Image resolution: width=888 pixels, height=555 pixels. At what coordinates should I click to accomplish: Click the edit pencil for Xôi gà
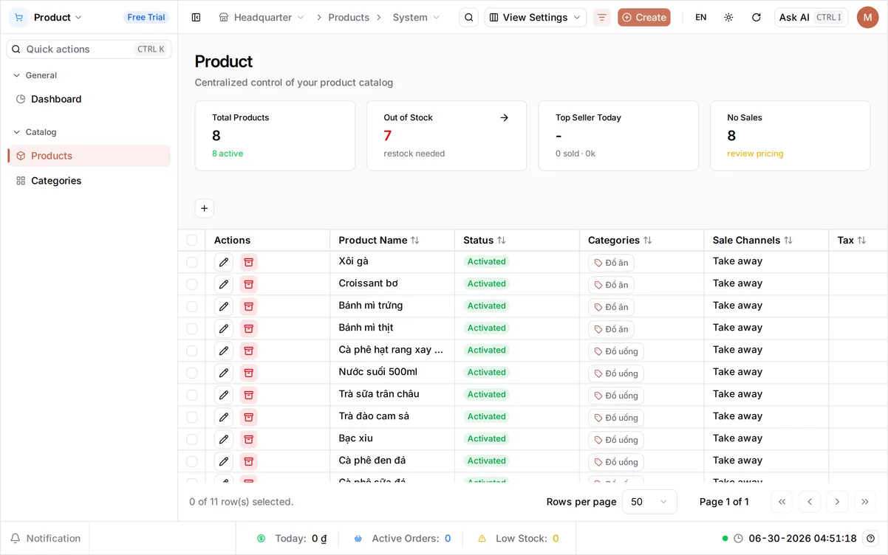tap(224, 262)
